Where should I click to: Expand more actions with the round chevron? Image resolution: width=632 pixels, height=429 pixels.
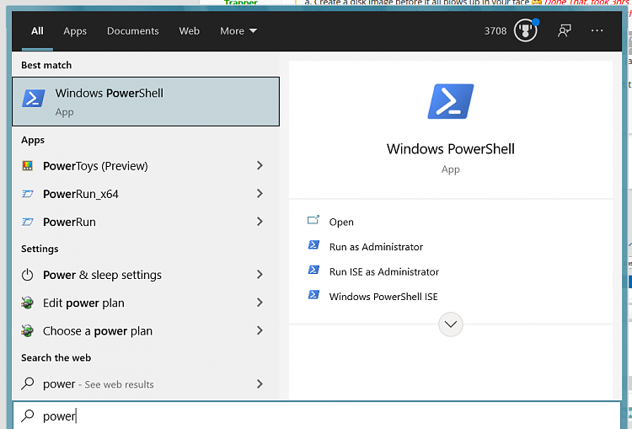point(451,324)
